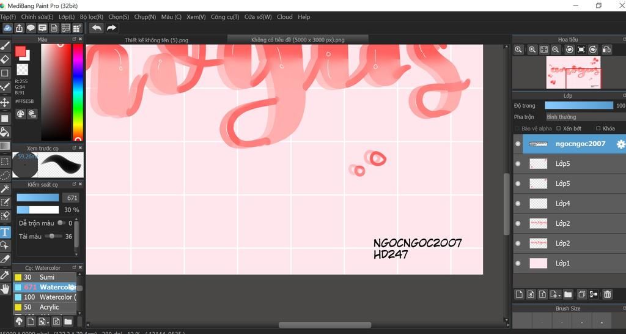Image resolution: width=626 pixels, height=334 pixels.
Task: Create a new layer folder
Action: point(568,294)
